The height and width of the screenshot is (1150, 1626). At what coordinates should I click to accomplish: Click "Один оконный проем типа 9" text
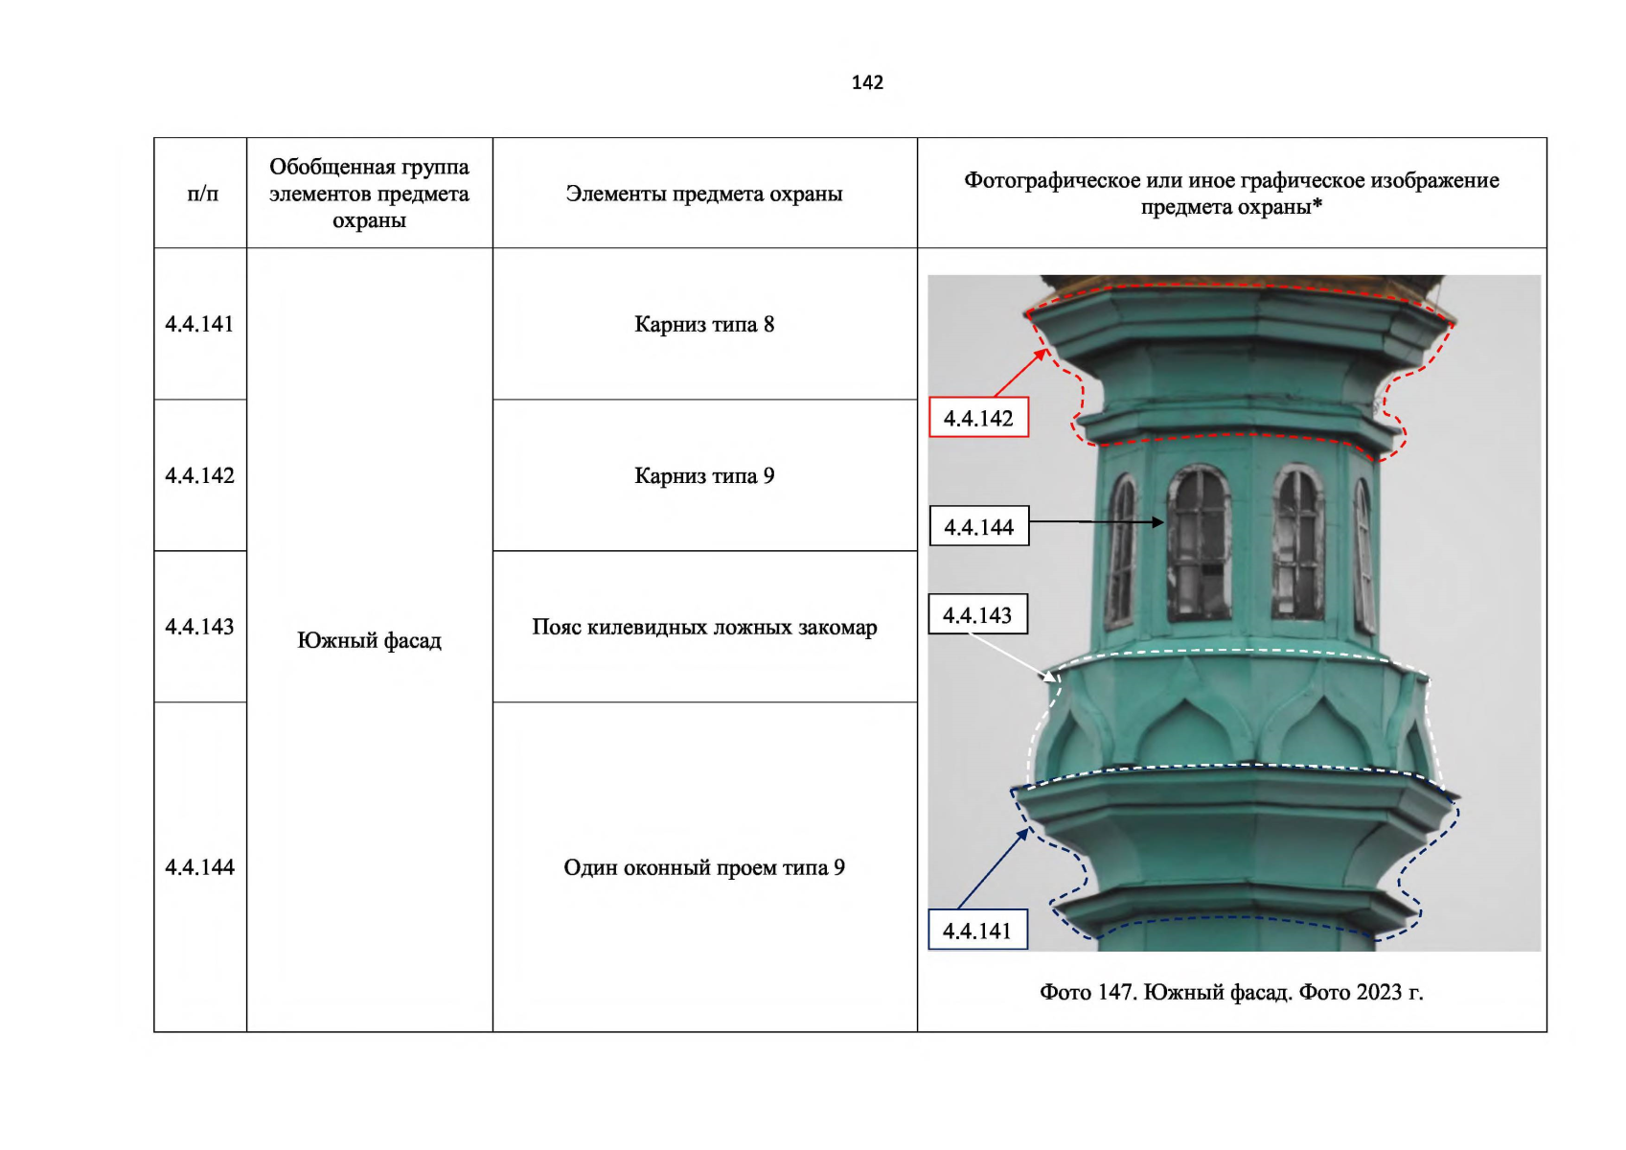click(x=704, y=867)
